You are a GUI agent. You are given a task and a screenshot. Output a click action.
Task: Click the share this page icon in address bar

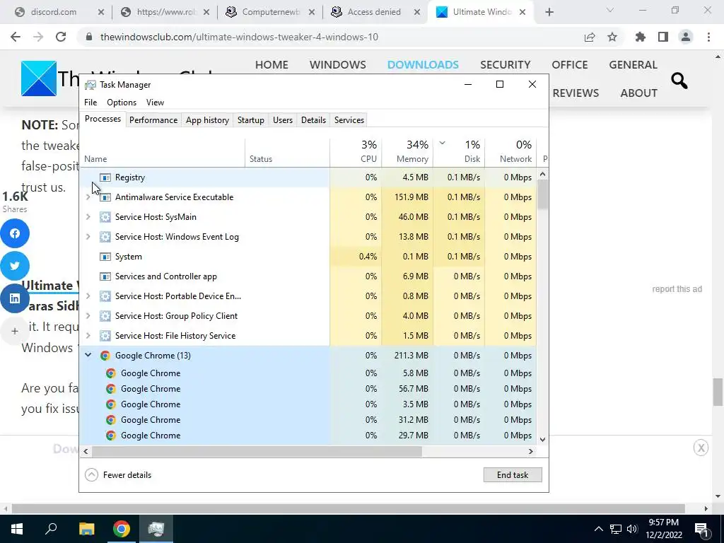[590, 37]
